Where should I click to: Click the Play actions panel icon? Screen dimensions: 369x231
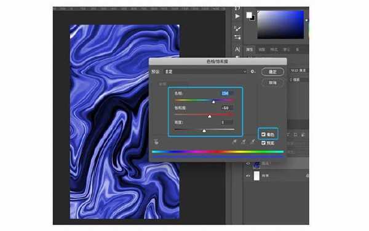[x=237, y=16]
